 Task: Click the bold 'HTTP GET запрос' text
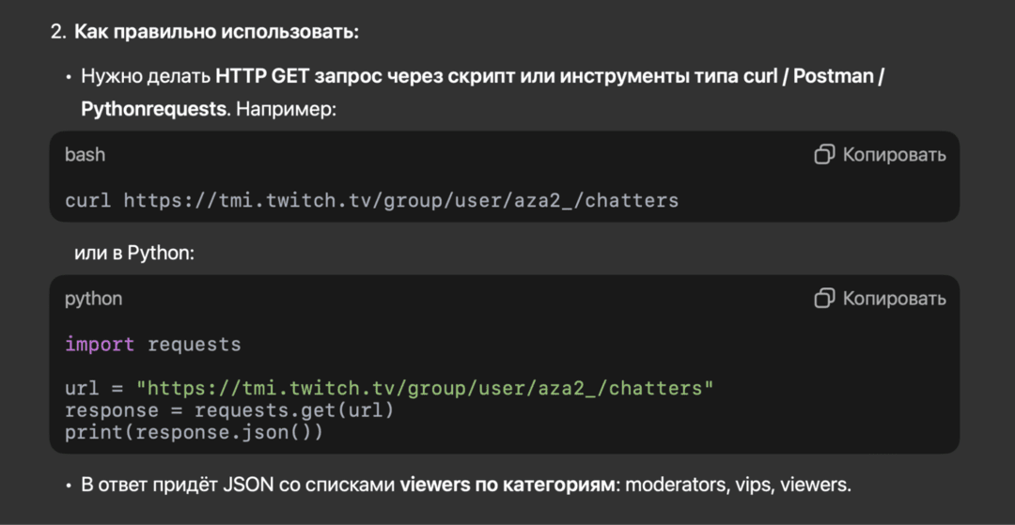coord(298,76)
